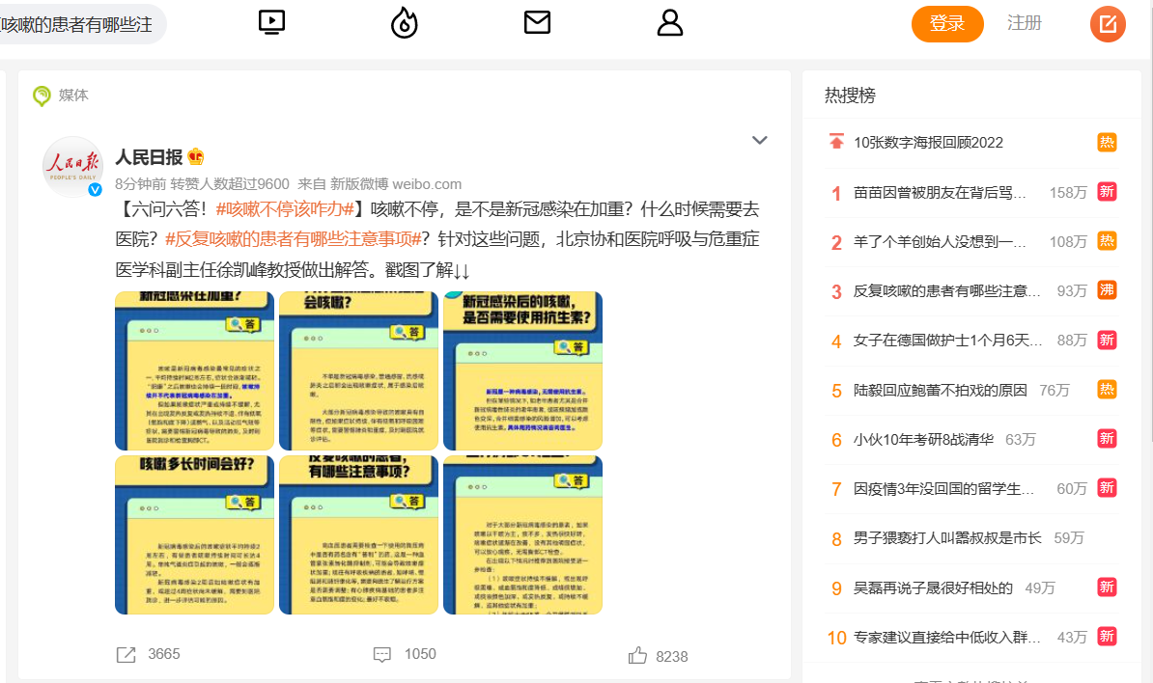
Task: Click the 新 badge on hot search rank 6
Action: (x=1107, y=438)
